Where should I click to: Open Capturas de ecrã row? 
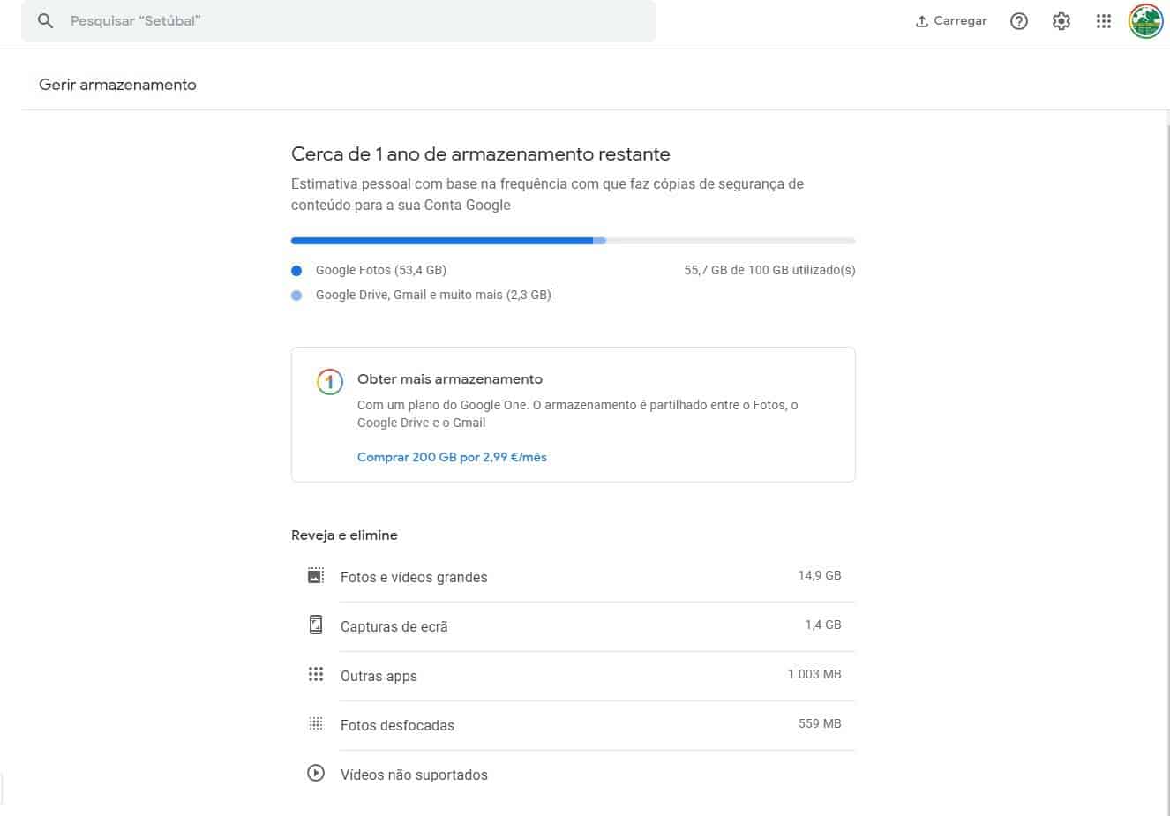[574, 626]
